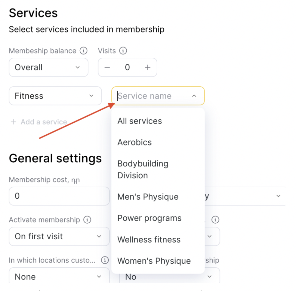Open the On first visit dropdown

pyautogui.click(x=59, y=236)
